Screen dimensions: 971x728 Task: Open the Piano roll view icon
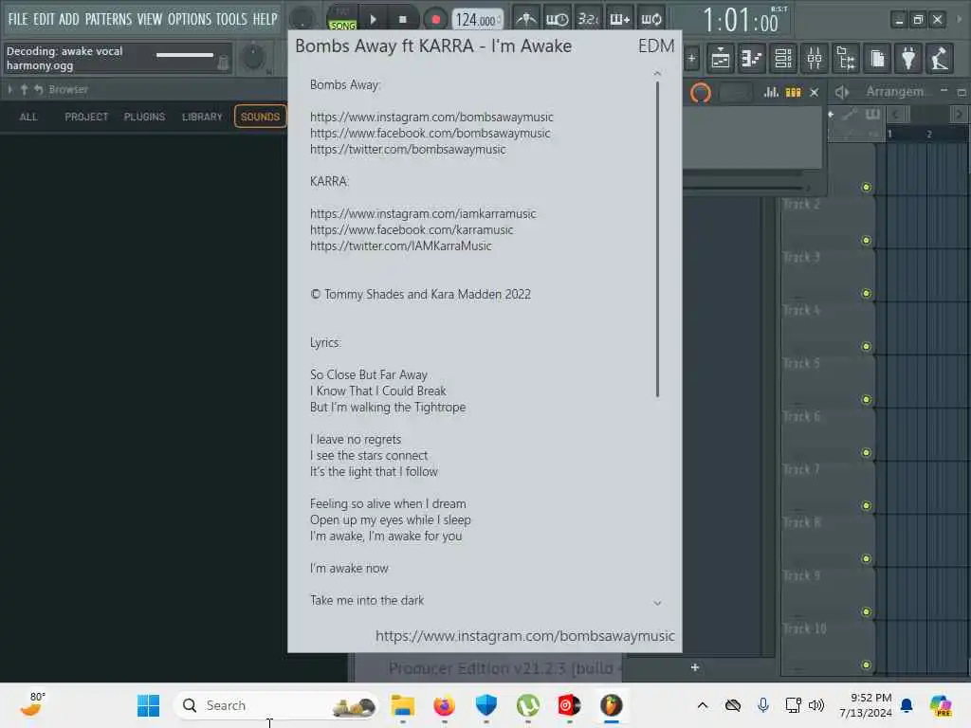click(751, 59)
